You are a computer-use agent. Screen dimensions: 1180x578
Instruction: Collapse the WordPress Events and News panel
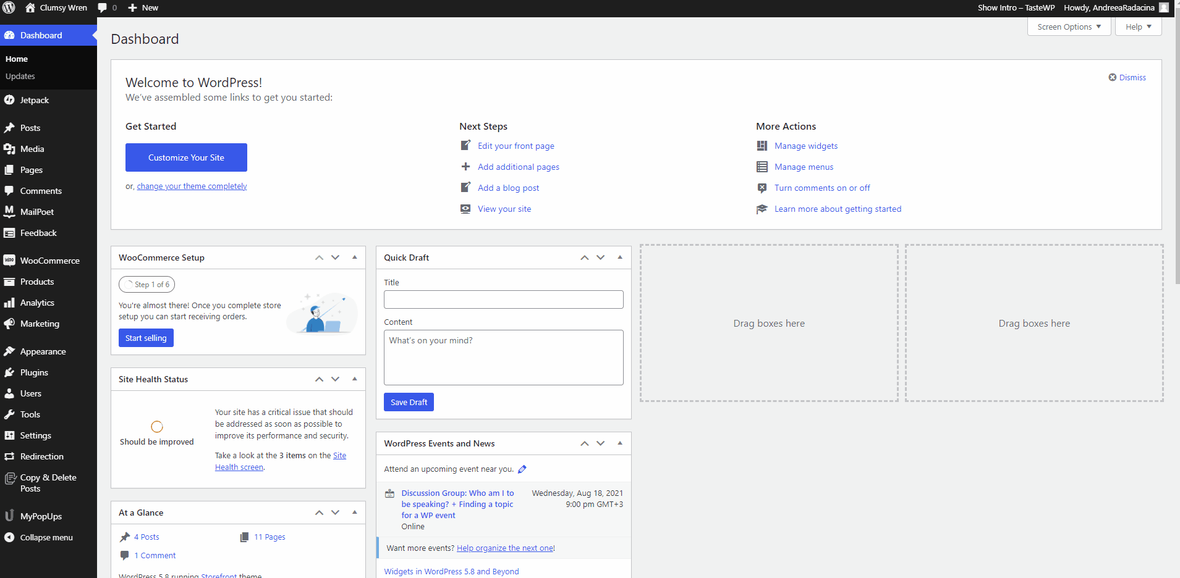tap(620, 443)
